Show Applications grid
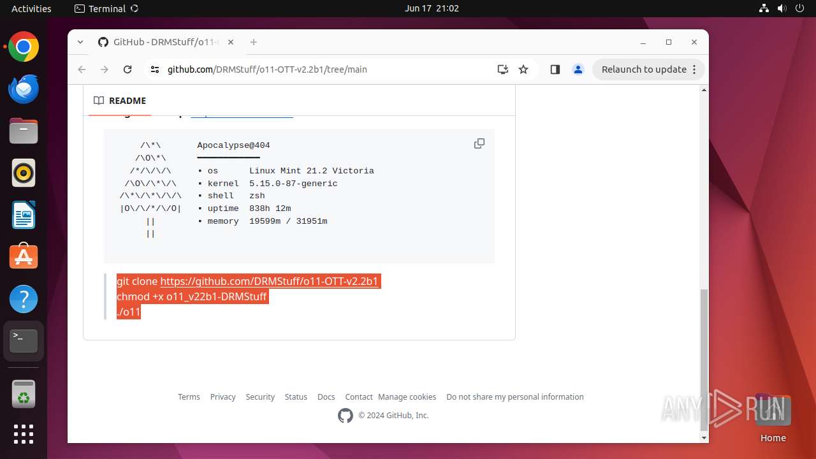The height and width of the screenshot is (459, 816). point(24,434)
